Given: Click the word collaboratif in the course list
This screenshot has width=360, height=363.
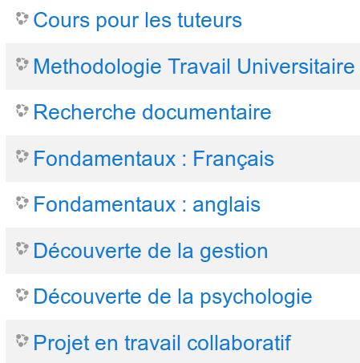Looking at the screenshot, I should click(x=239, y=343).
